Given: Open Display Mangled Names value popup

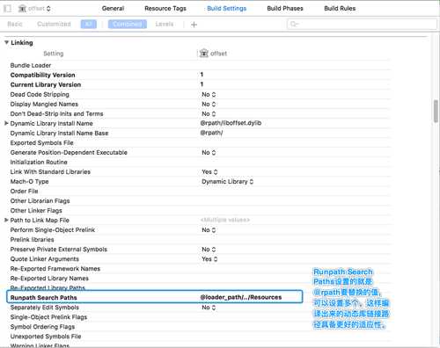Looking at the screenshot, I should (209, 105).
